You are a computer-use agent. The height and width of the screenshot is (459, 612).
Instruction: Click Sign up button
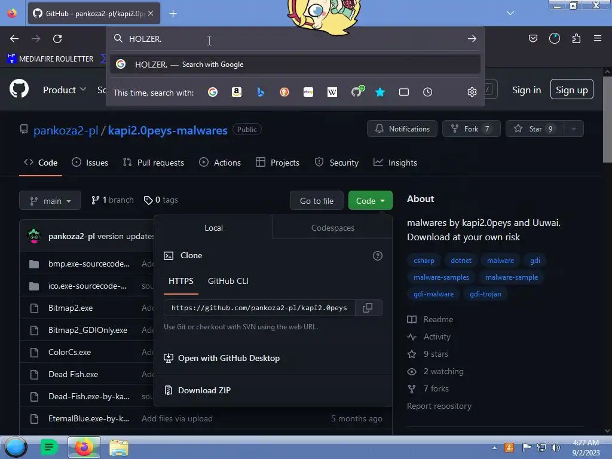point(572,90)
